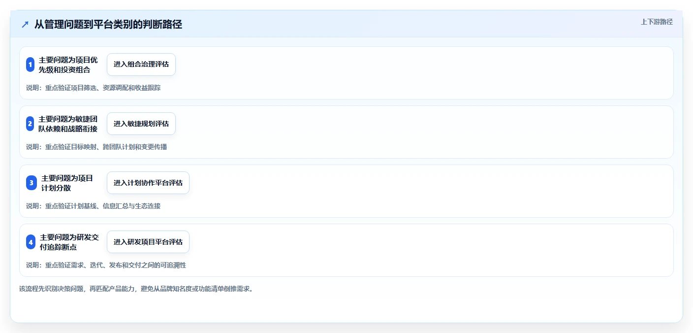The image size is (693, 333).
Task: Select the number 2 step badge
Action: [30, 124]
